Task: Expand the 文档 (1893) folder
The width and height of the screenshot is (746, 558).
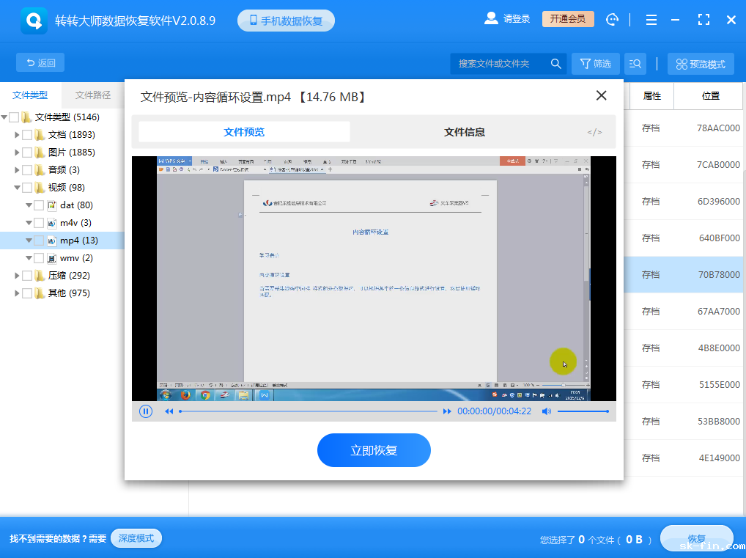Action: (18, 134)
